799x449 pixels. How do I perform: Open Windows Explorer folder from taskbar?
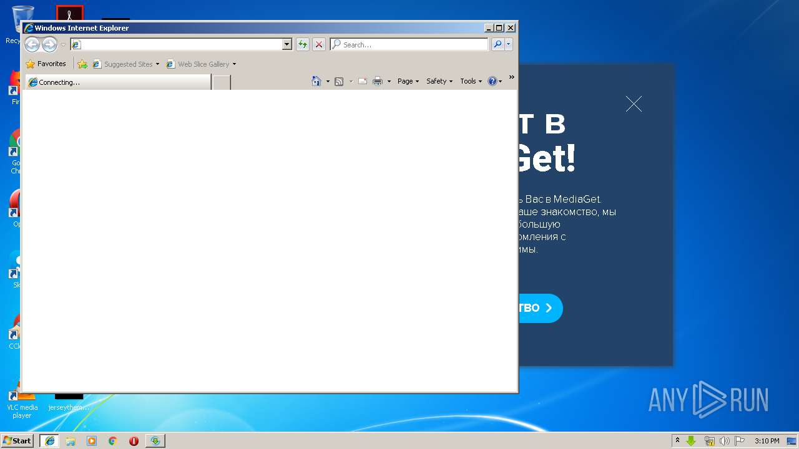point(71,440)
